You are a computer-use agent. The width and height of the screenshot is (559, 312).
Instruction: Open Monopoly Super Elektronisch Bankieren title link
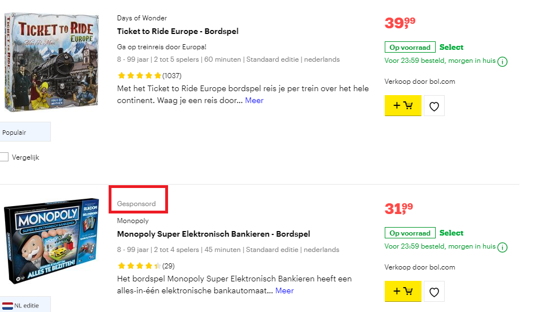tap(213, 234)
